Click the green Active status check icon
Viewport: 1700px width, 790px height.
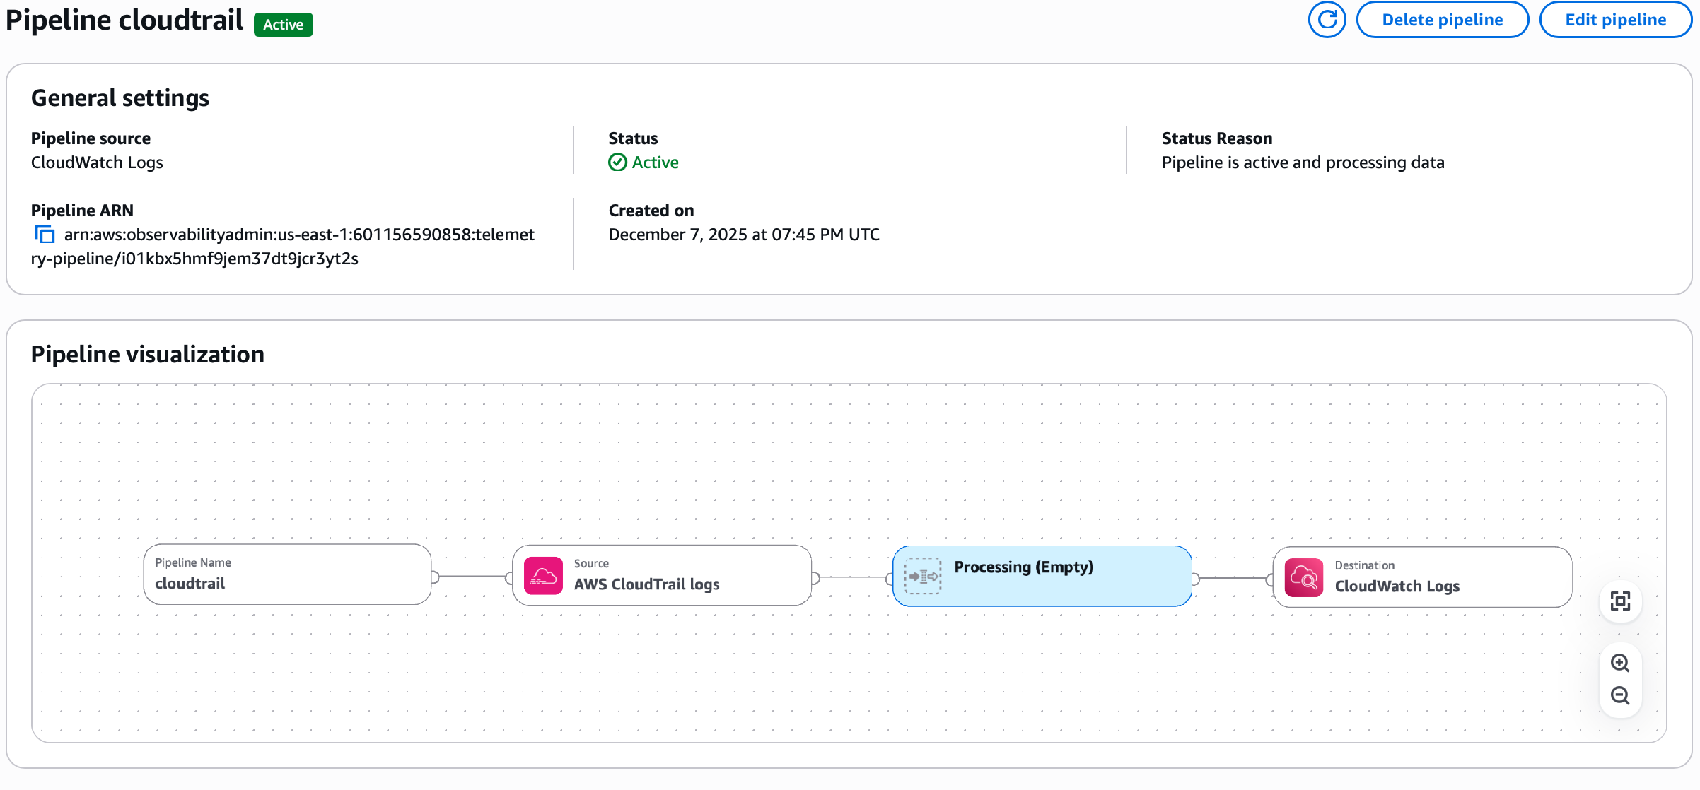pos(617,163)
